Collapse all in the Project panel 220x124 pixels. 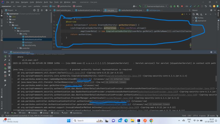pyautogui.click(x=42, y=10)
